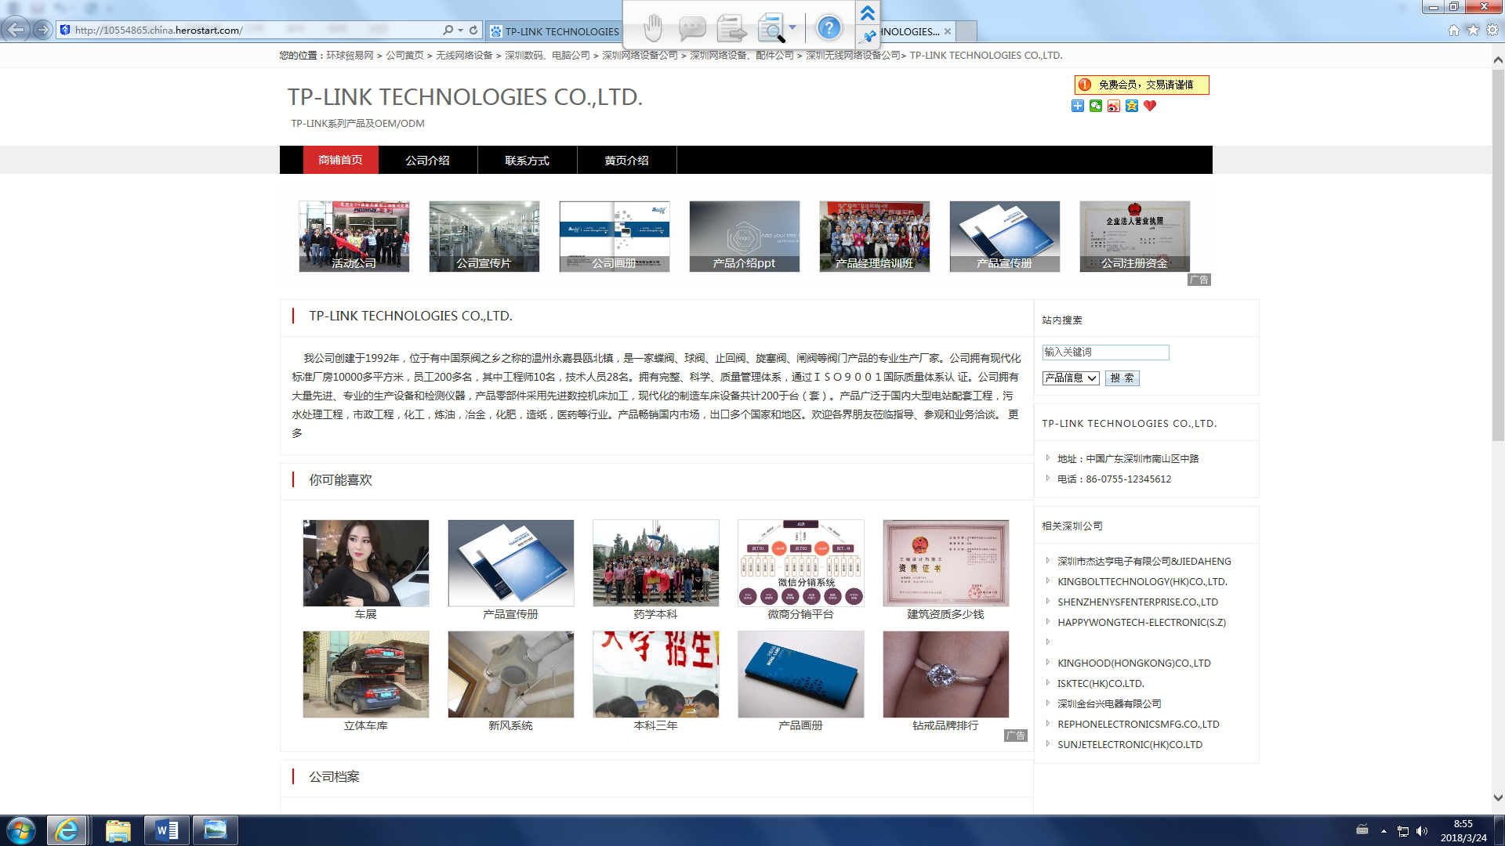Click the address bar search magnifier

(x=448, y=31)
